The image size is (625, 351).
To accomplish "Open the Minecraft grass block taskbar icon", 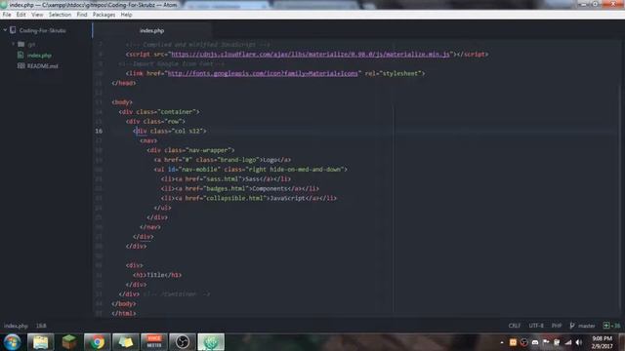I will (x=68, y=342).
